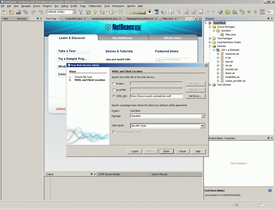Expand the Load Generator Scripts node
Viewport: 275px width, 209px height.
(210, 42)
